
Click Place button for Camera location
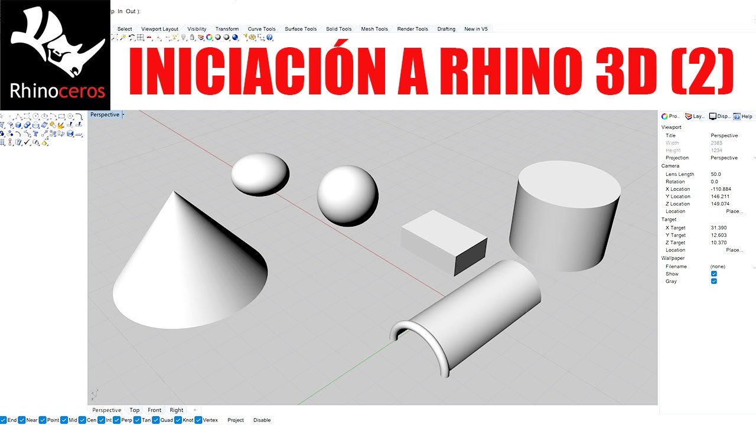(734, 211)
